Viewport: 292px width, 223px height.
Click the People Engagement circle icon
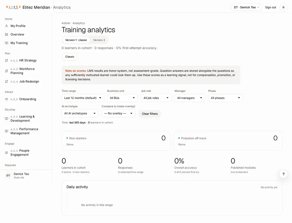(6, 153)
